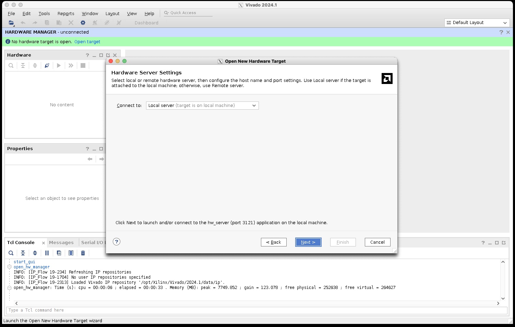Search in the Tcl Console toolbar
The width and height of the screenshot is (515, 327).
(11, 253)
